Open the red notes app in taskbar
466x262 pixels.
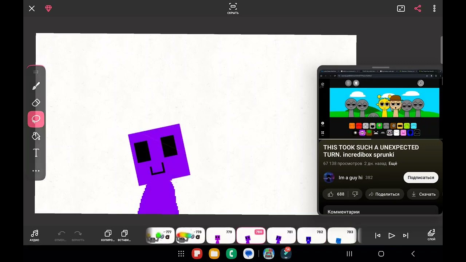tap(197, 254)
